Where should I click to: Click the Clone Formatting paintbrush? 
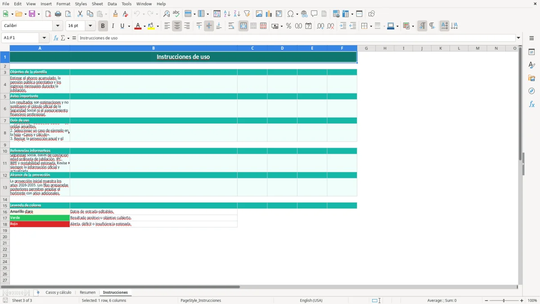[x=116, y=14]
